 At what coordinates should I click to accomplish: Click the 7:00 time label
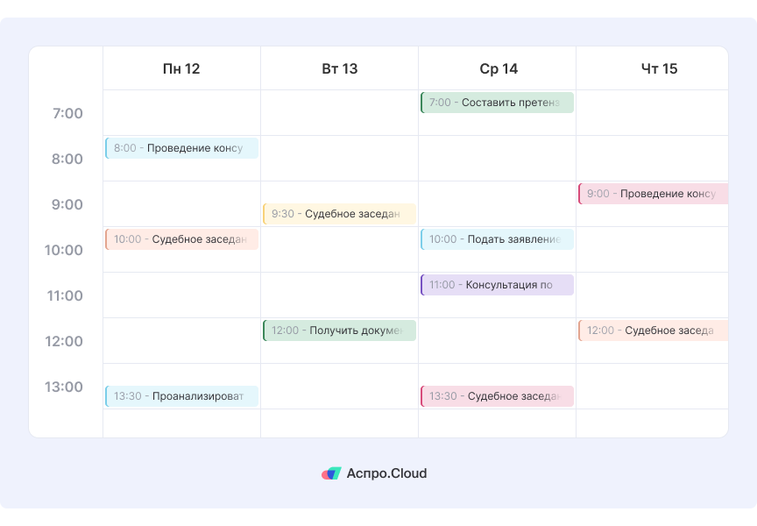(x=67, y=113)
